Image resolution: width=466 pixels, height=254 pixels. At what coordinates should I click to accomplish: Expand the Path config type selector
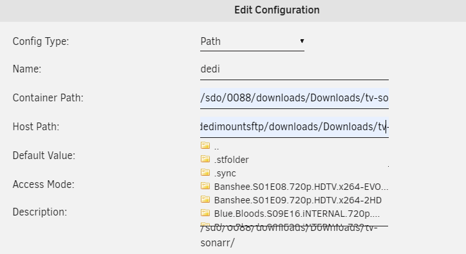(x=252, y=42)
